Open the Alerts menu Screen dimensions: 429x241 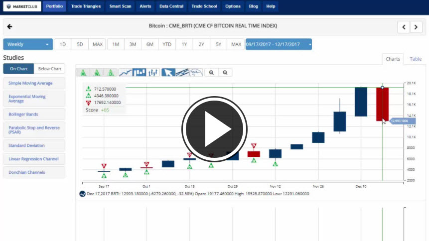pyautogui.click(x=145, y=6)
